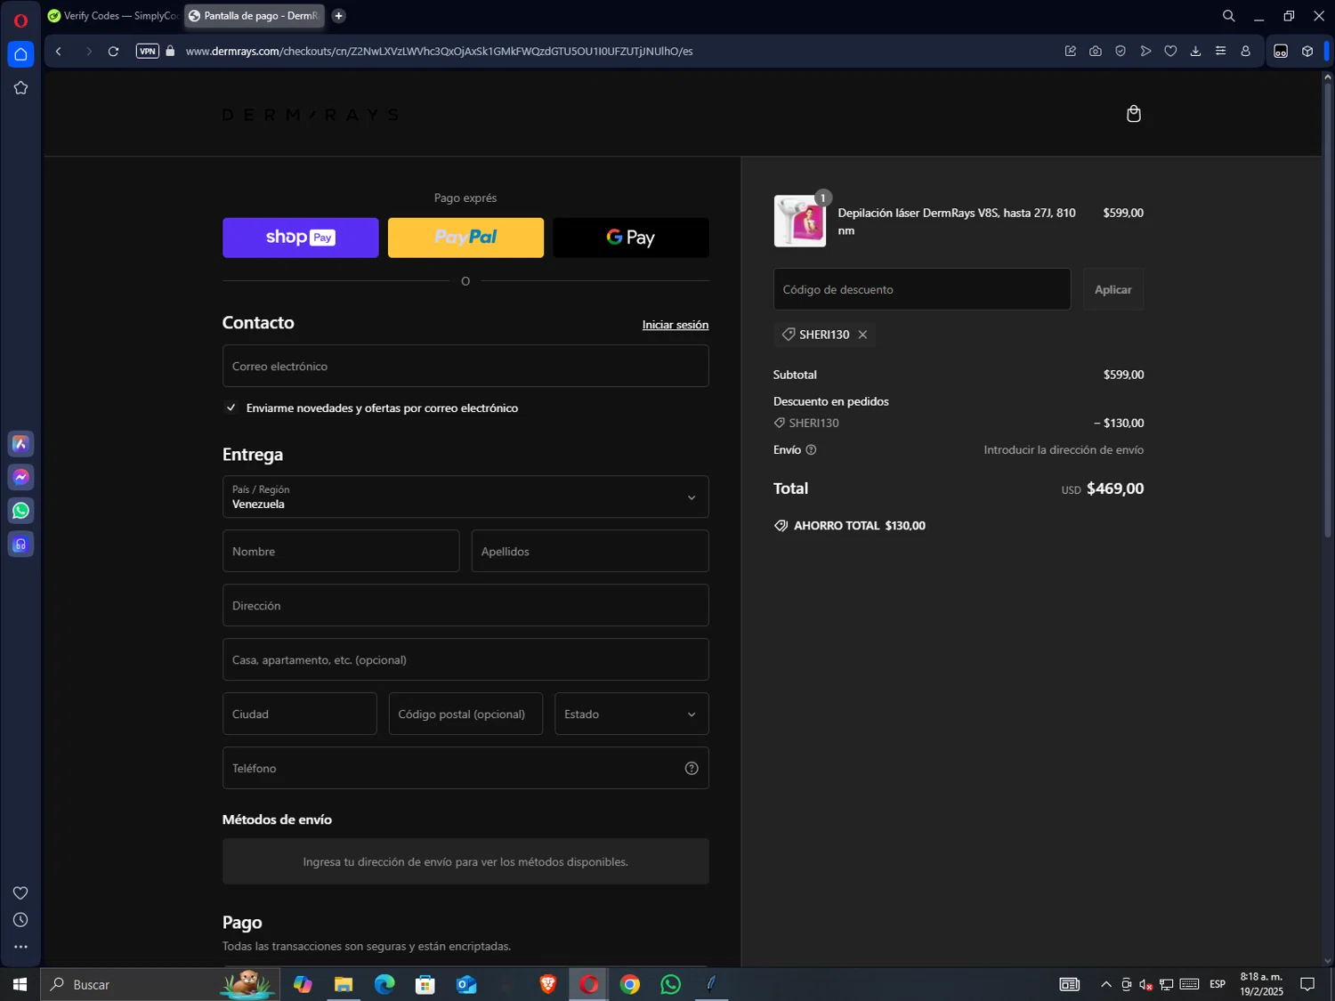Click the Nombre input field
Image resolution: width=1335 pixels, height=1001 pixels.
pos(341,552)
